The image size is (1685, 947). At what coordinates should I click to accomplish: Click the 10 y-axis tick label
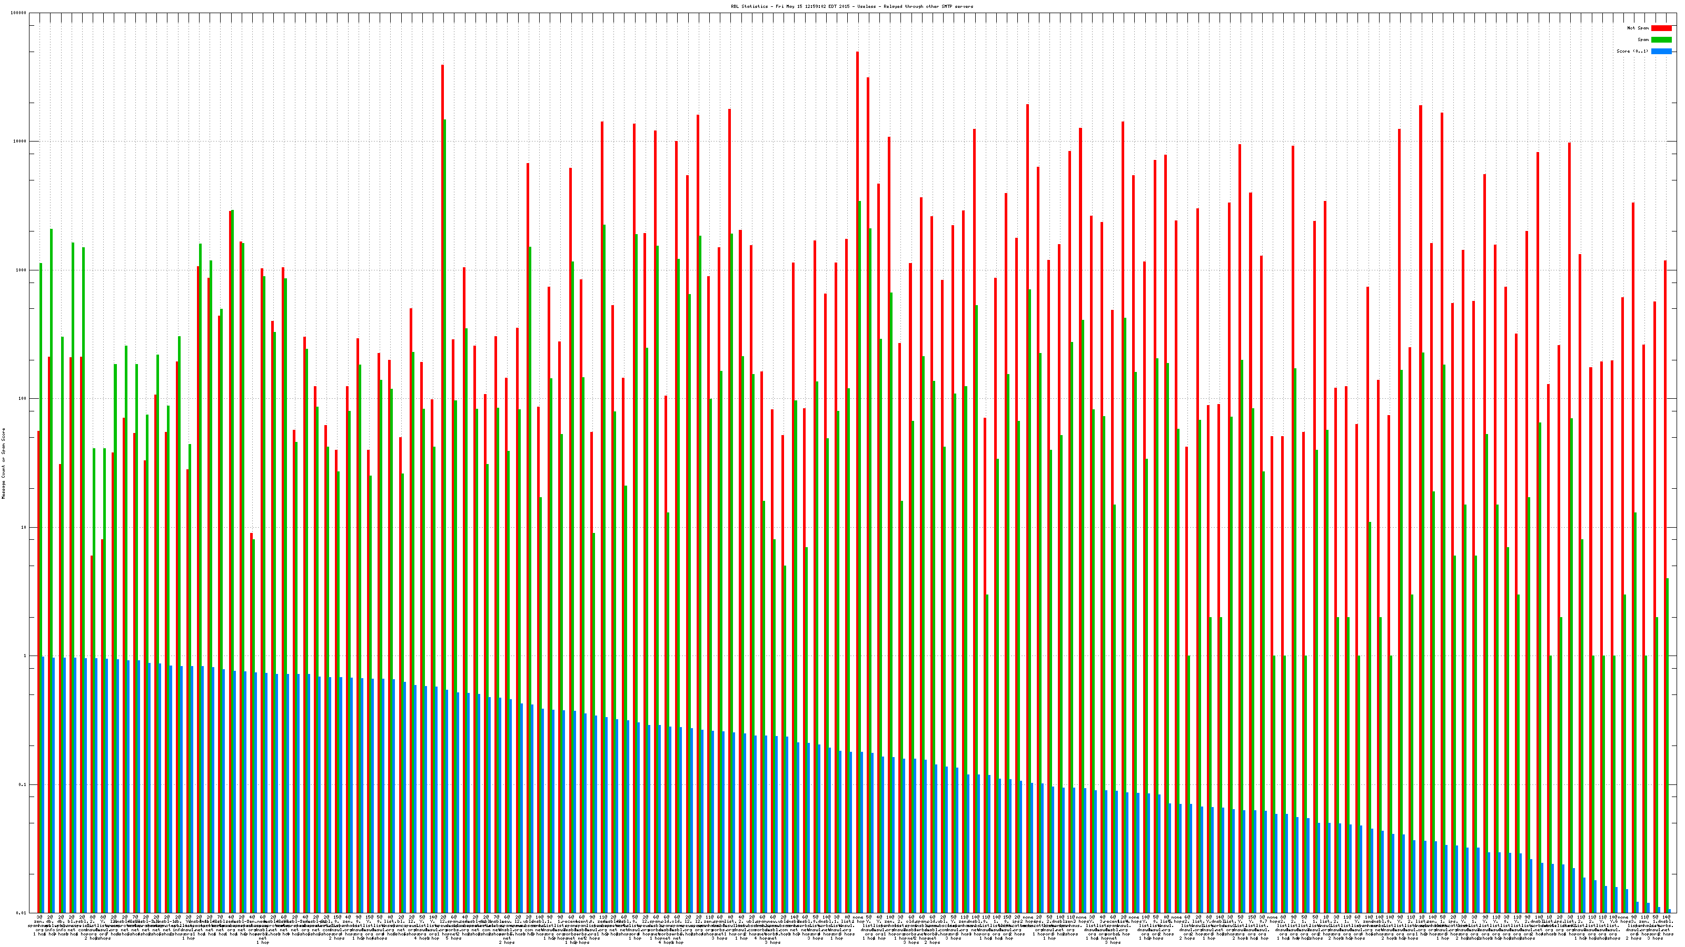[x=24, y=527]
